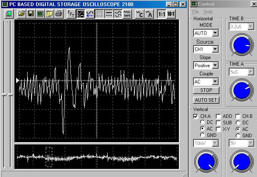Select the 10:1 probe ratio button
The height and width of the screenshot is (177, 257).
[x=171, y=14]
